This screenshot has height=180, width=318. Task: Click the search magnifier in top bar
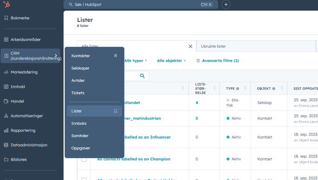click(71, 5)
